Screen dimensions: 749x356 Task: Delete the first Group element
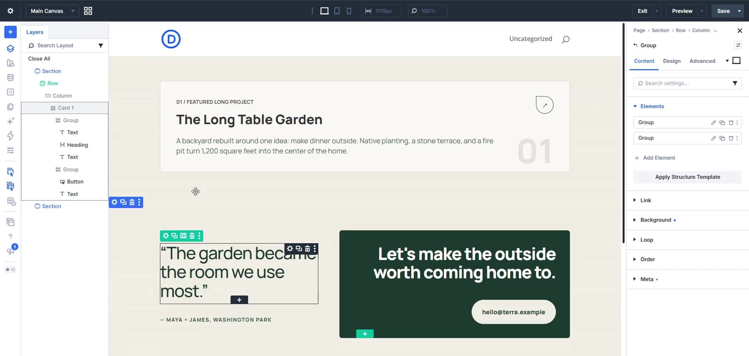click(x=731, y=123)
